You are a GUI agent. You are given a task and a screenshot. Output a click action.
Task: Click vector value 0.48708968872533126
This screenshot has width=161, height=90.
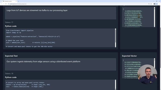[133, 19]
